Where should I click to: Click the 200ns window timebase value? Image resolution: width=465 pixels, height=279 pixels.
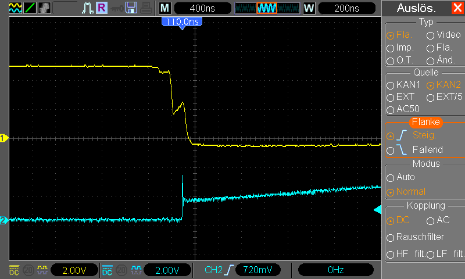coord(346,8)
